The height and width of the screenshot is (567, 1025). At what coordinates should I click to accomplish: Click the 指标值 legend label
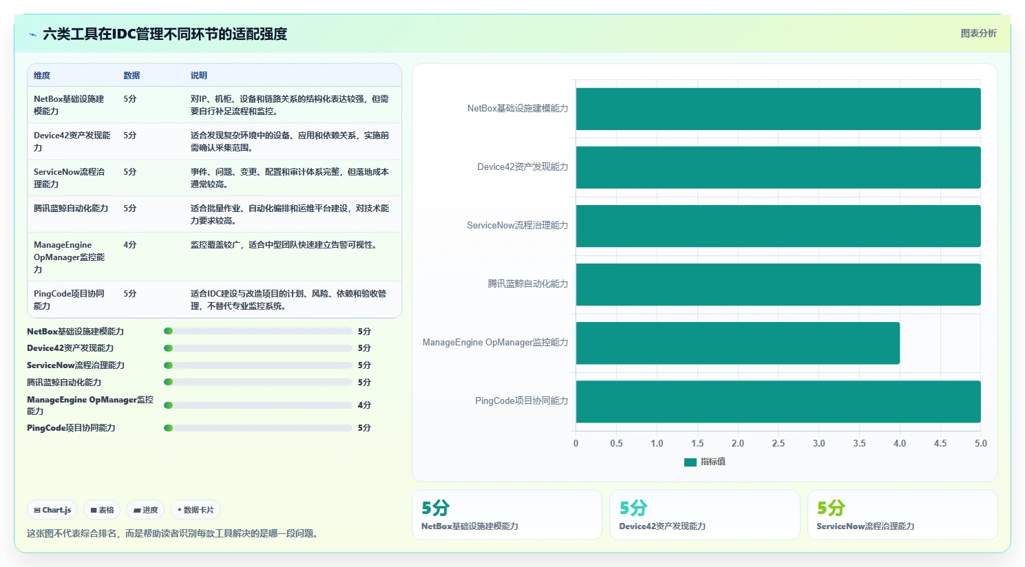coord(713,462)
